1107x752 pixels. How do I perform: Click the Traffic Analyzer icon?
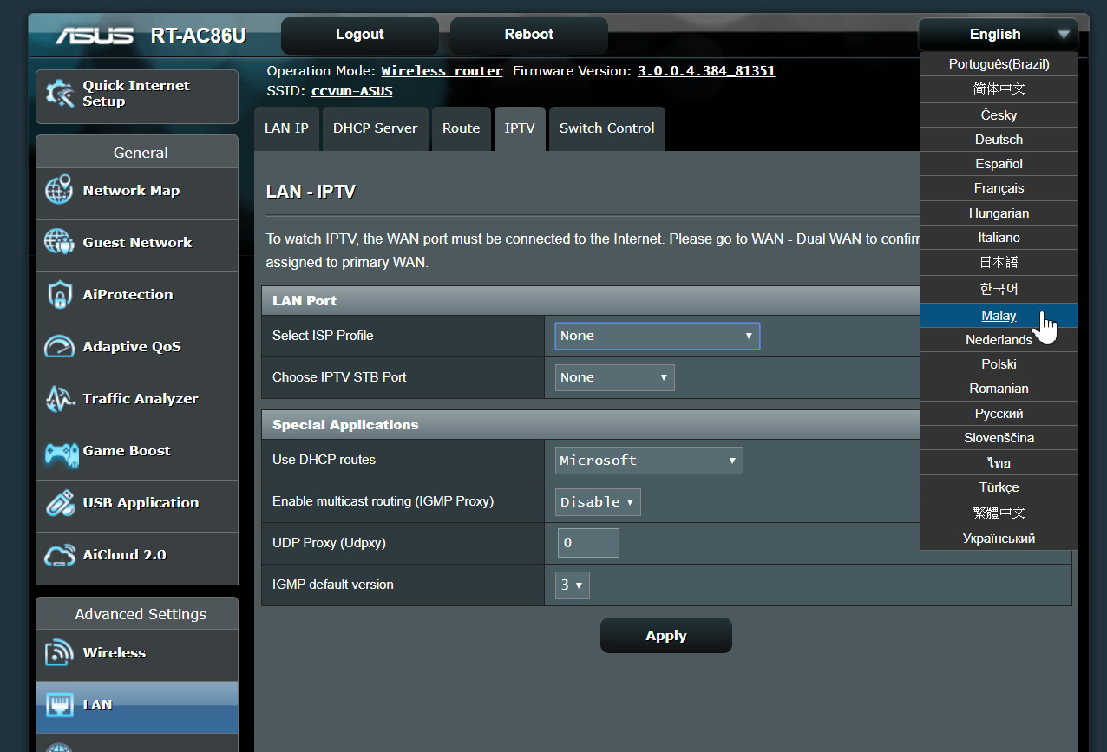59,399
